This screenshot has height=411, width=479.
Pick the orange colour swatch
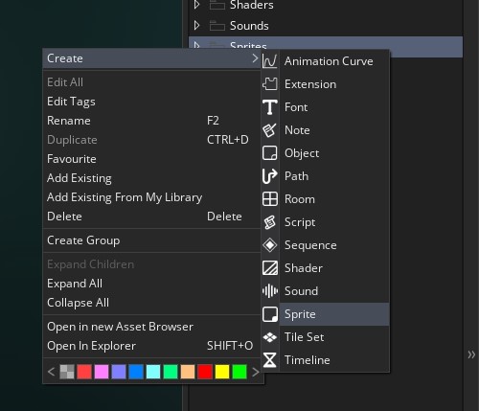coord(188,372)
